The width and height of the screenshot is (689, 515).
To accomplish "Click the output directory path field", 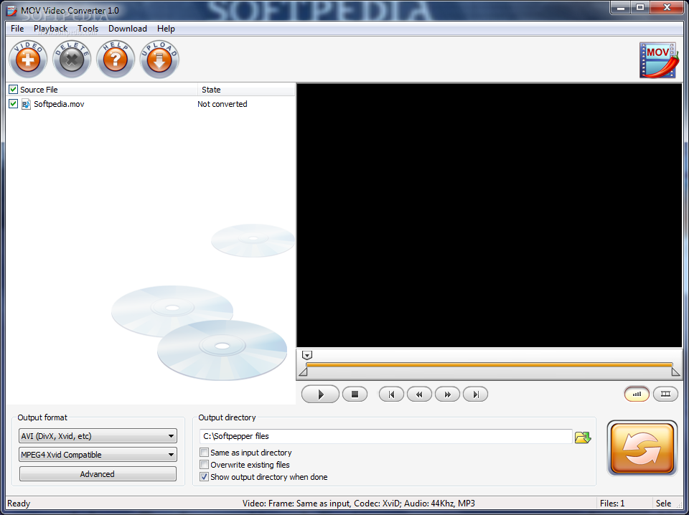I will click(x=386, y=436).
